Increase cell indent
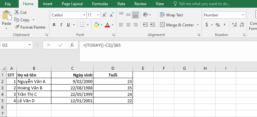Image resolution: width=257 pixels, height=117 pixels. [x=153, y=25]
